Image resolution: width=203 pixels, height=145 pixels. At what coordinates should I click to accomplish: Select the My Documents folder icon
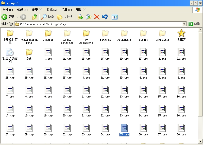pos(86,33)
